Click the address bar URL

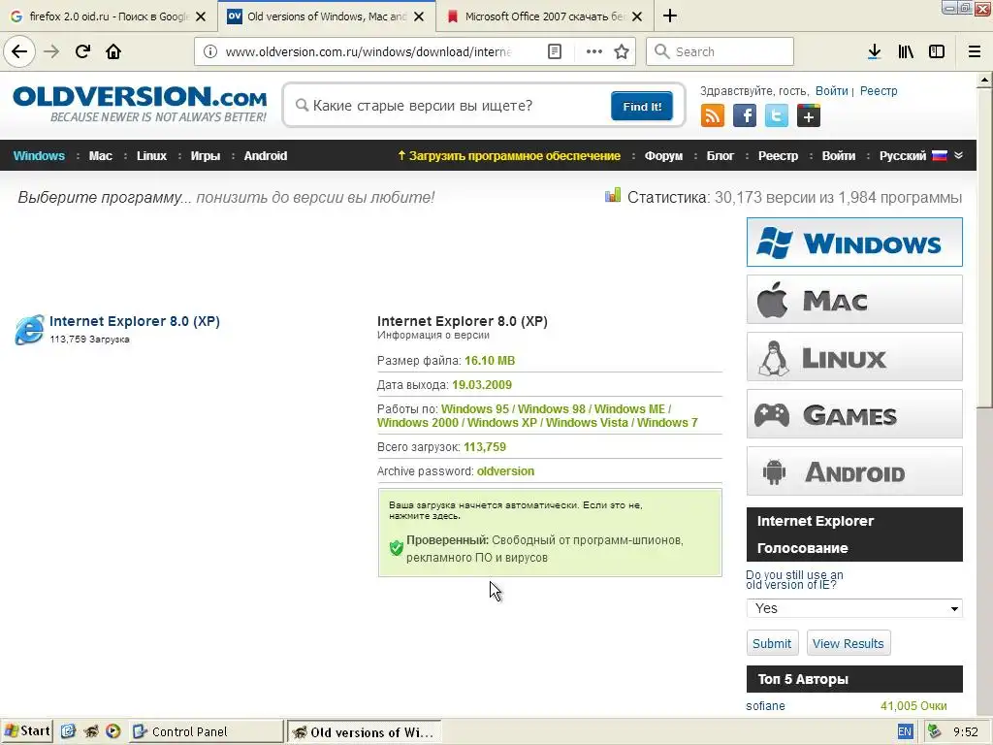(368, 51)
